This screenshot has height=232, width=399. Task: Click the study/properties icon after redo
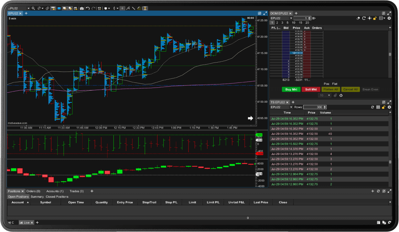(x=99, y=8)
